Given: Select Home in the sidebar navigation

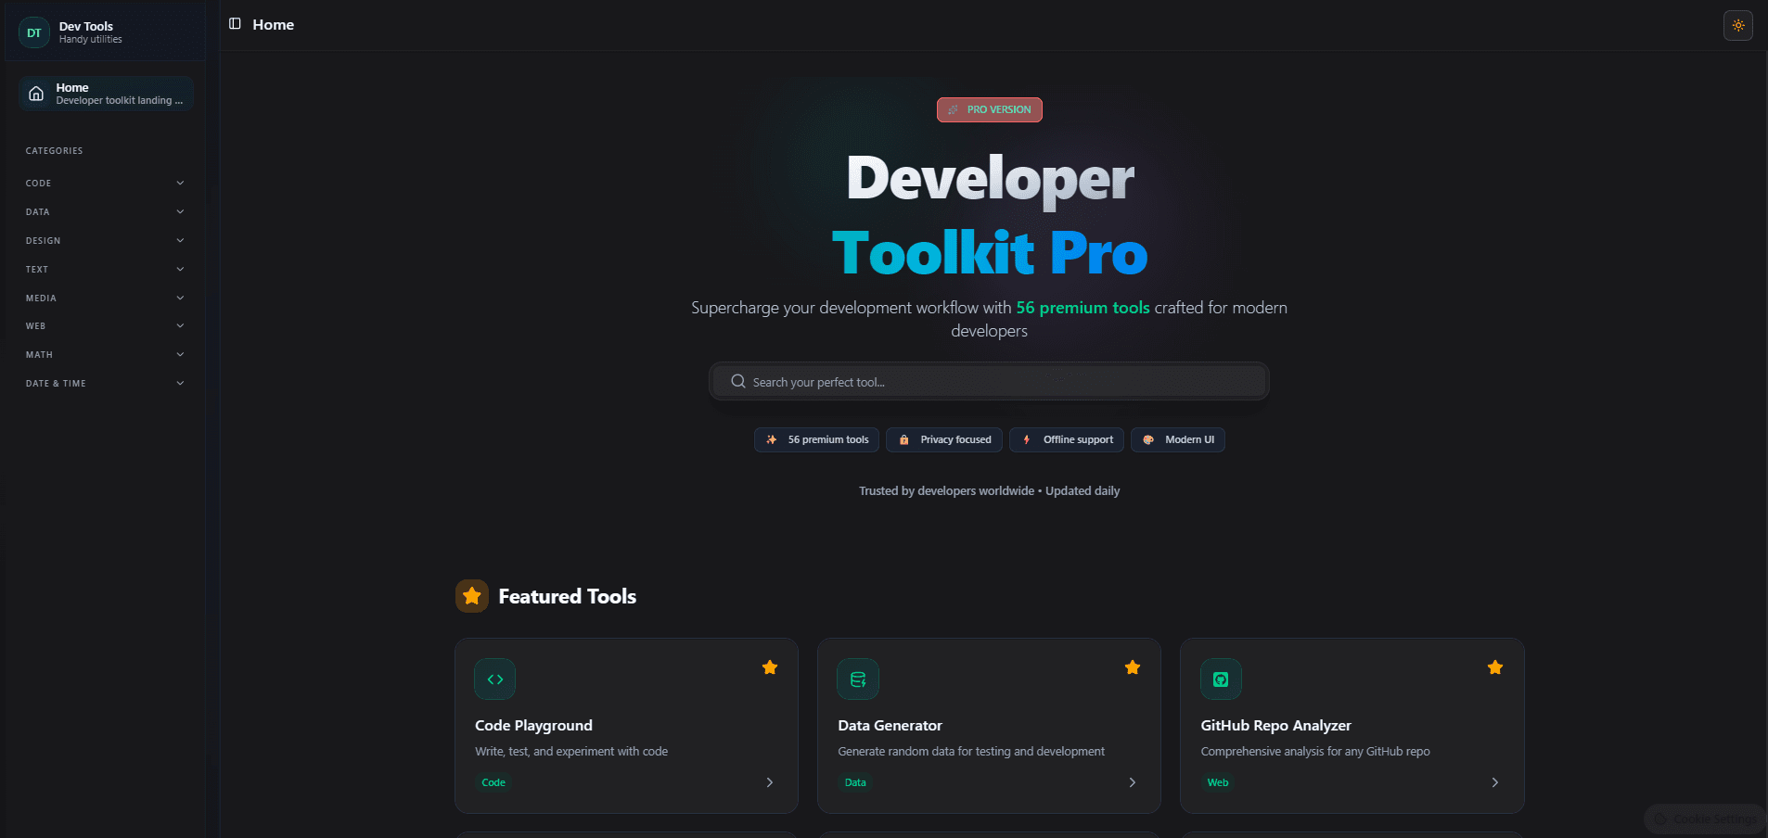Looking at the screenshot, I should pos(105,93).
